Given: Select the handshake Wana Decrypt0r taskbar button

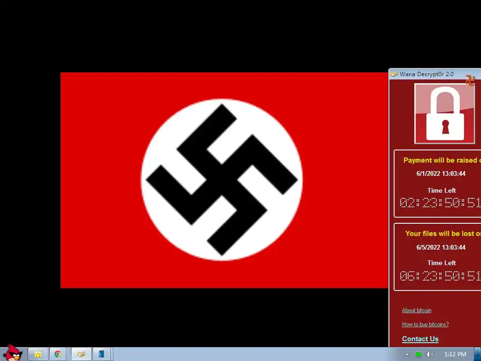Looking at the screenshot, I should 81,354.
